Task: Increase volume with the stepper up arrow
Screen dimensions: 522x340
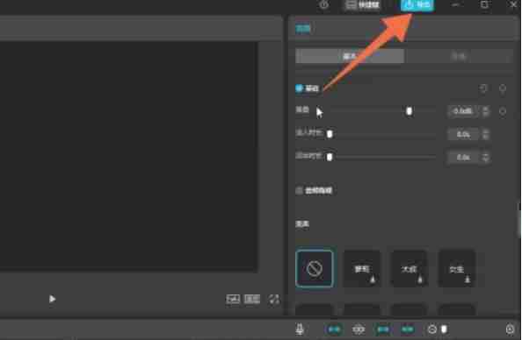Action: [x=486, y=109]
